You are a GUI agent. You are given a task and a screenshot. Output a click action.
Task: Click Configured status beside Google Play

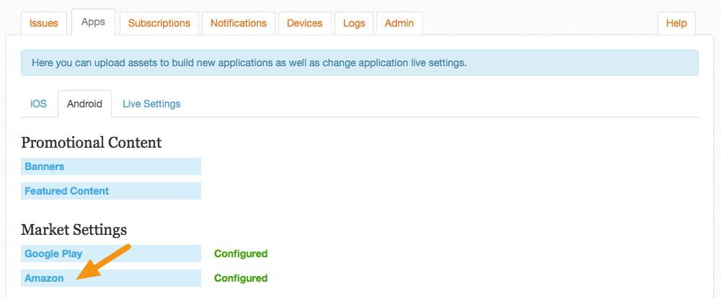point(241,254)
